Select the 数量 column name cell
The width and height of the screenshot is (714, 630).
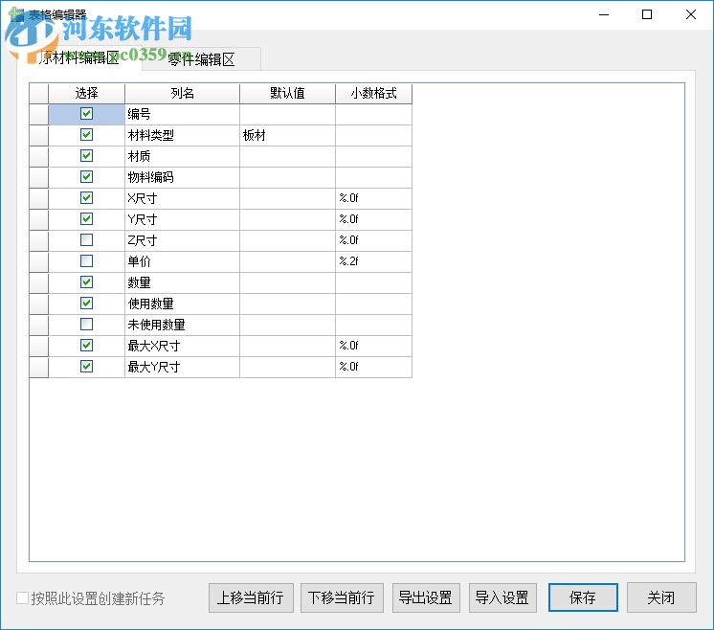182,282
